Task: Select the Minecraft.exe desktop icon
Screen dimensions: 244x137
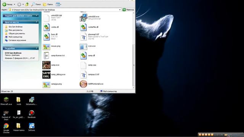Action: coord(6,101)
